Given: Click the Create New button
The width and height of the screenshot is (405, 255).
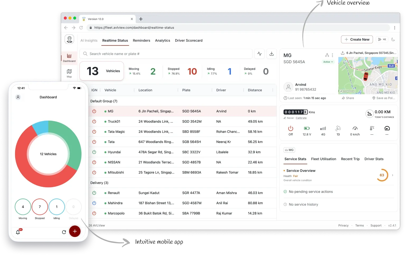Looking at the screenshot, I should click(x=357, y=40).
